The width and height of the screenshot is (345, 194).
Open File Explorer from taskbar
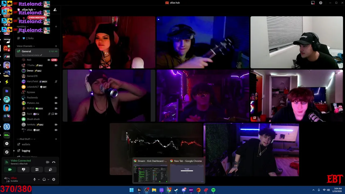tap(154, 190)
